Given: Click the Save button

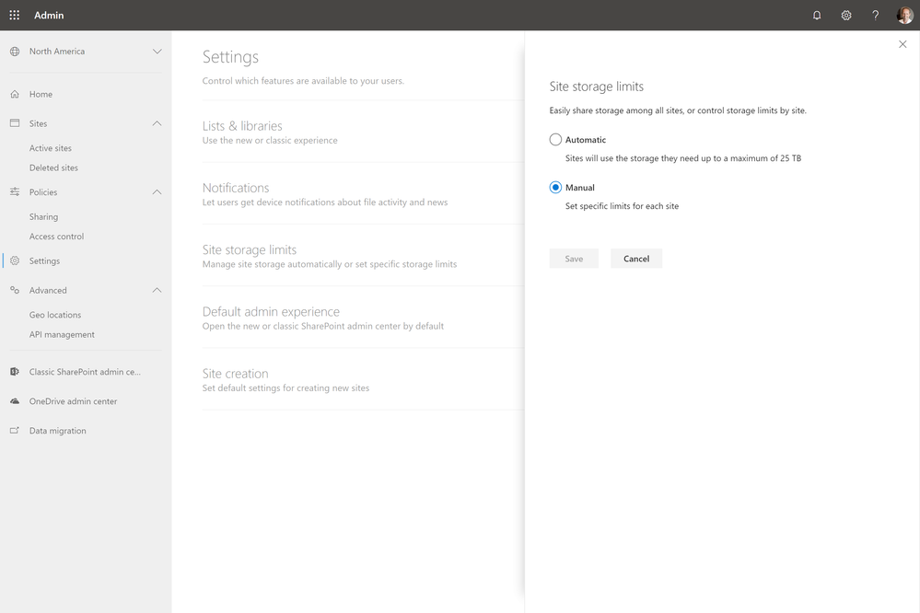Looking at the screenshot, I should (x=574, y=259).
